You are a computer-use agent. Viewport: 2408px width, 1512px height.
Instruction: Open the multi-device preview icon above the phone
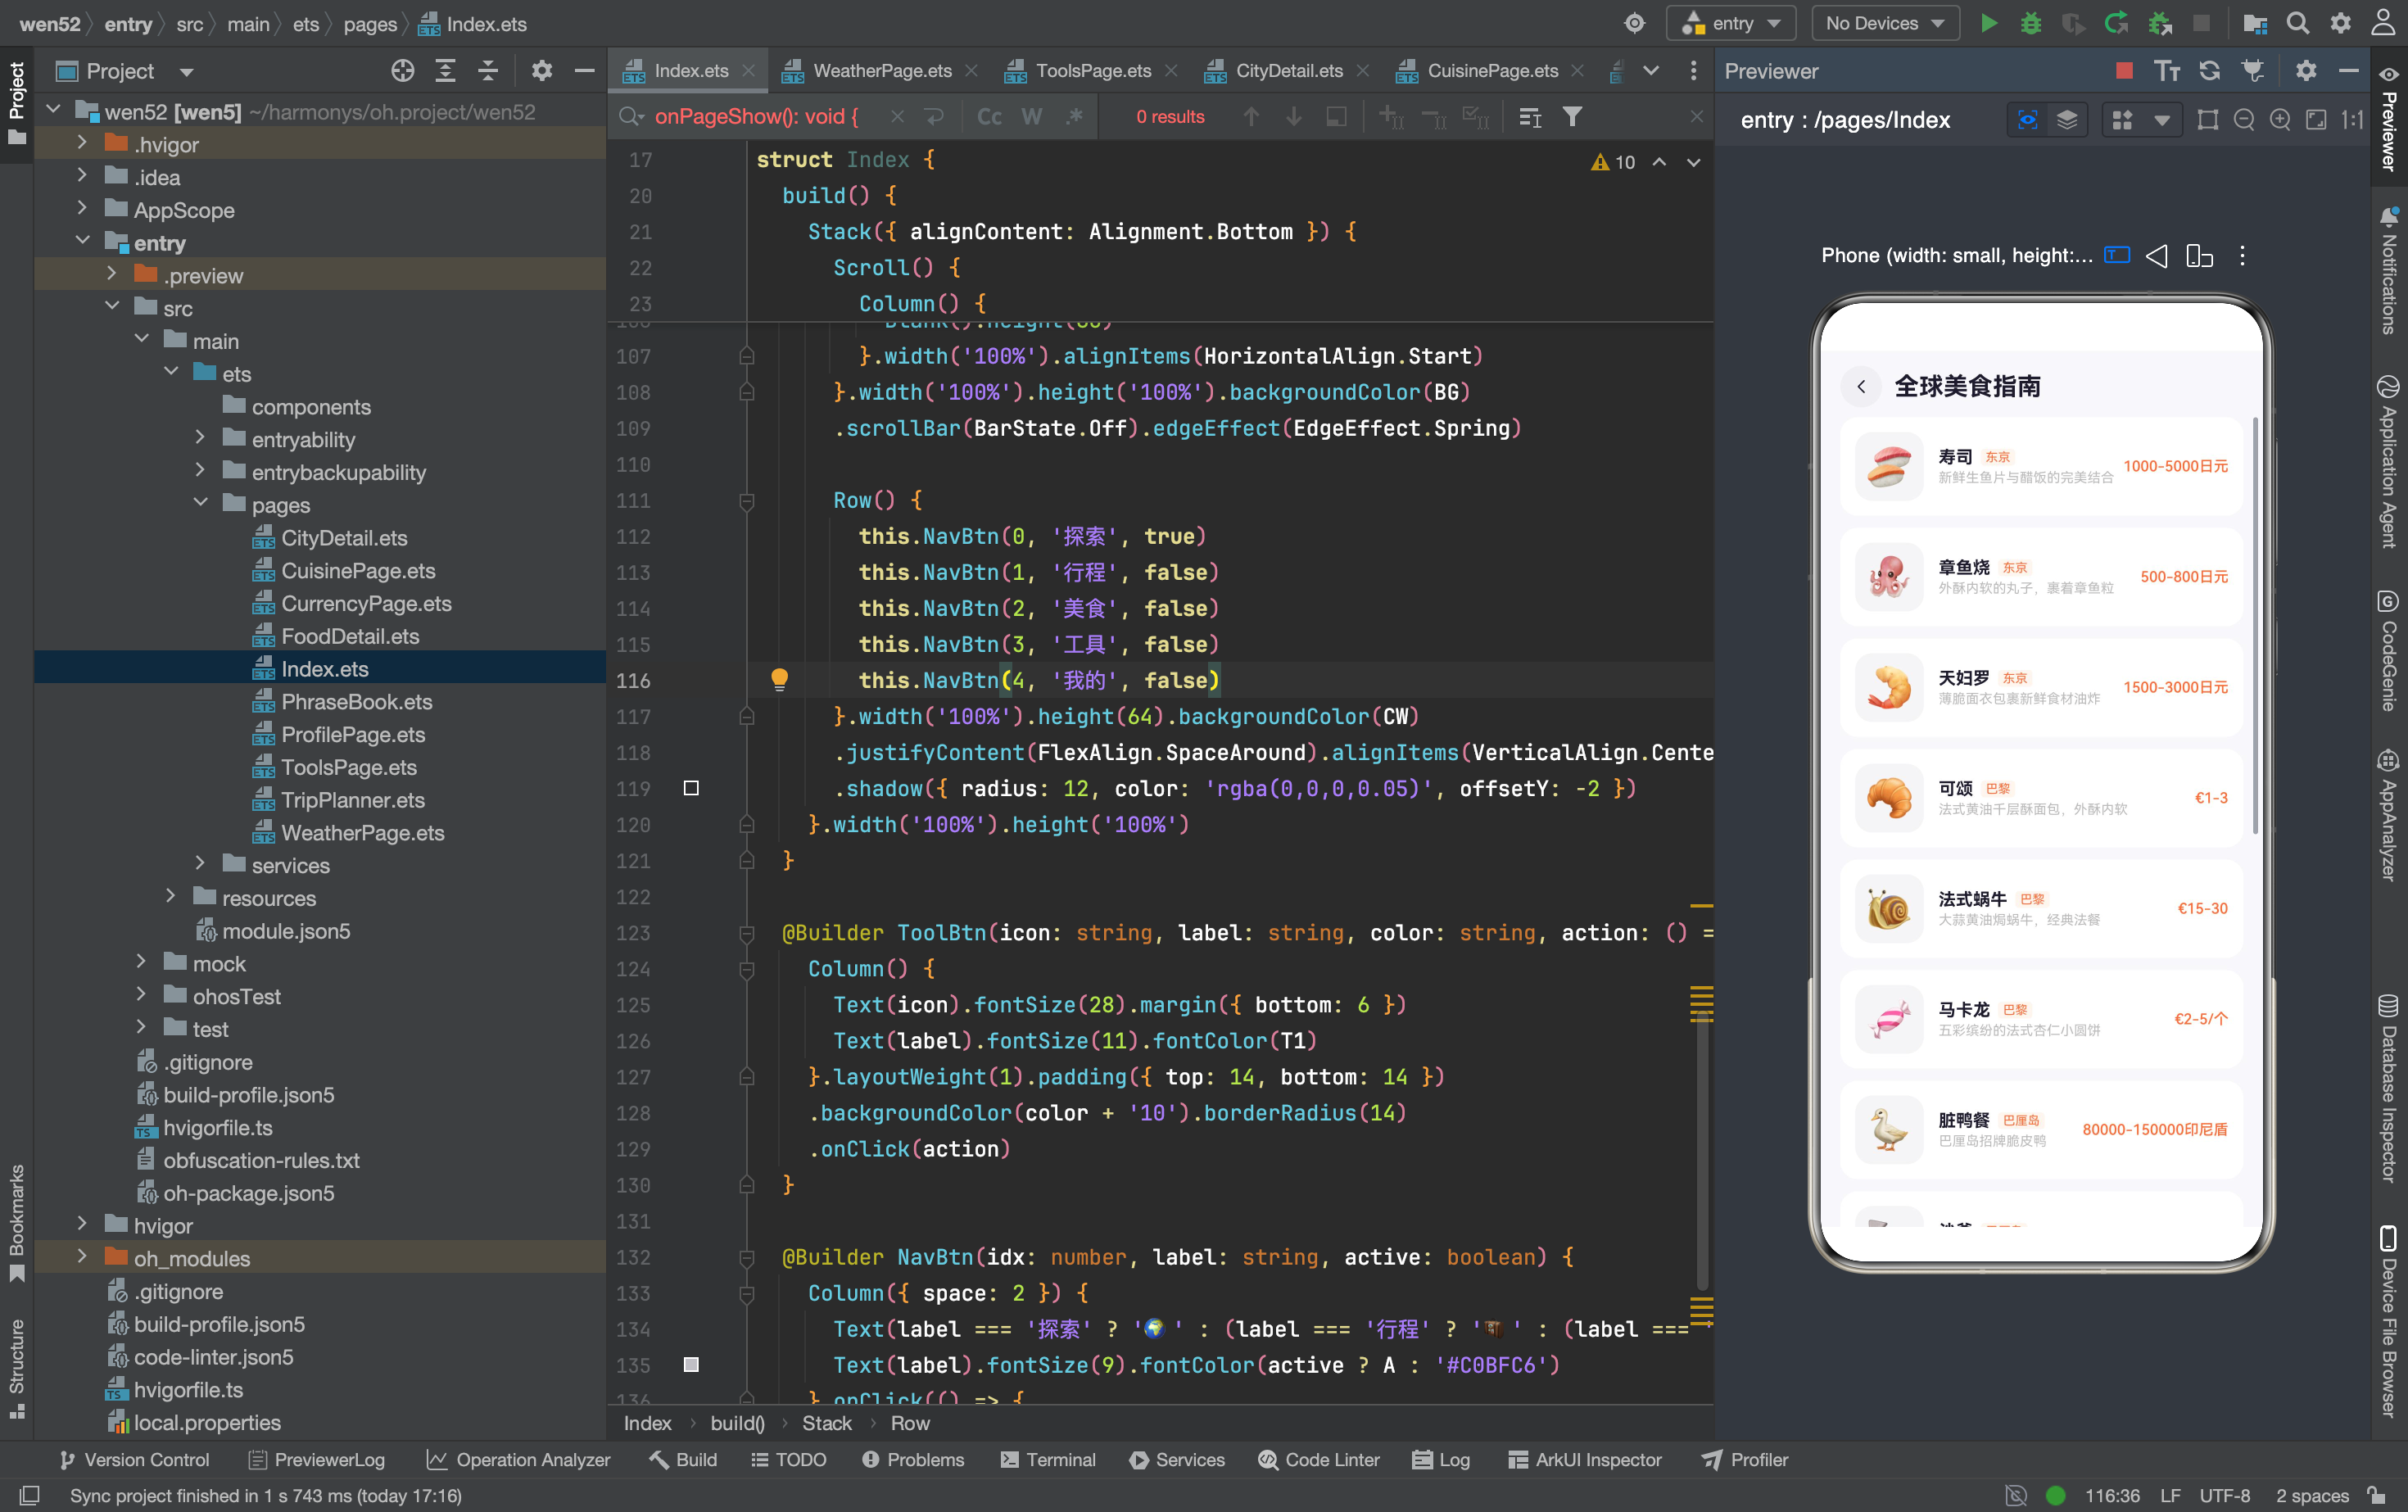(2199, 256)
